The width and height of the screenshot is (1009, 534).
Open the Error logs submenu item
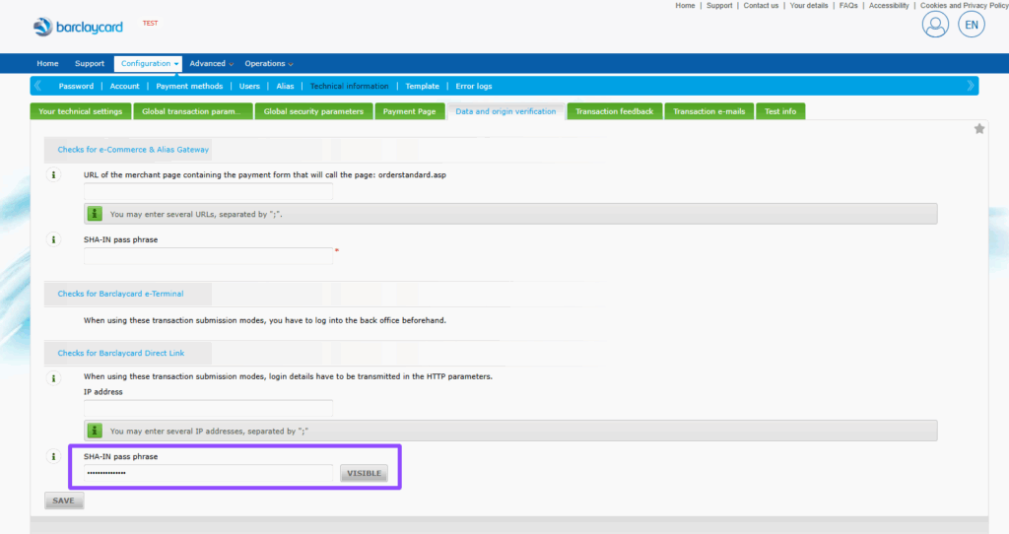[474, 87]
